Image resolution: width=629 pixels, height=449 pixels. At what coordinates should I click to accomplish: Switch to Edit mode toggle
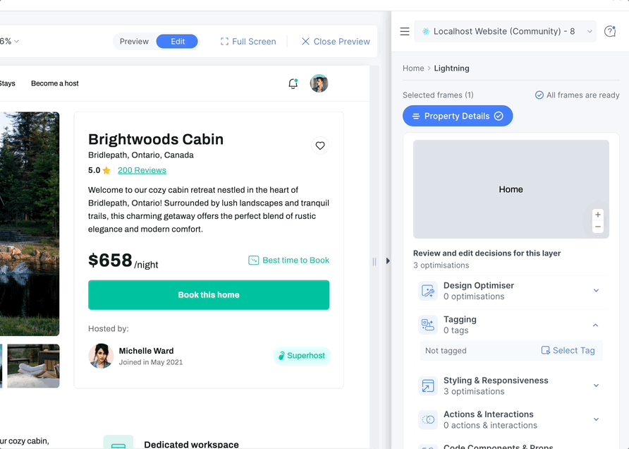coord(177,42)
